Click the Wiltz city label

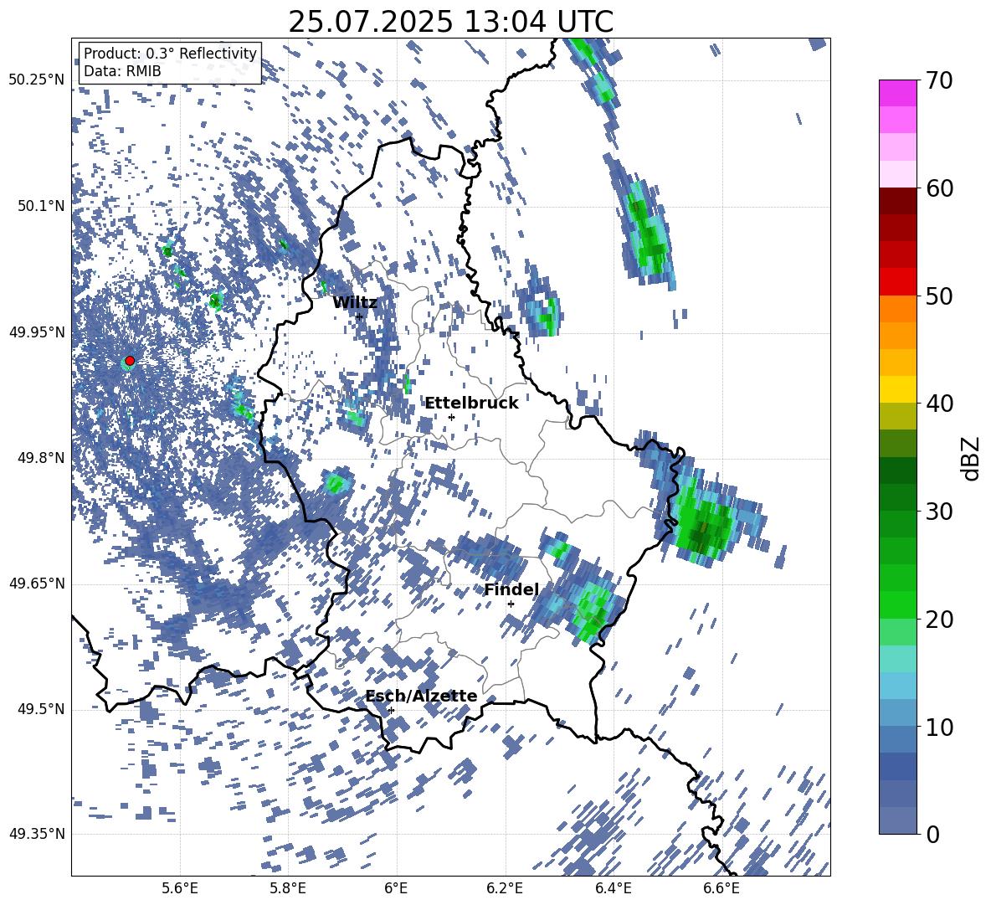[x=355, y=303]
